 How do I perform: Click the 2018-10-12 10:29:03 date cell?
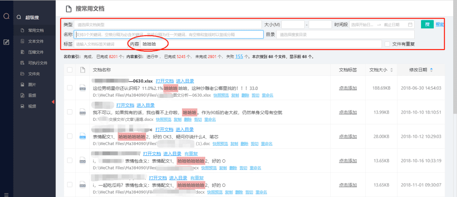tap(421, 136)
